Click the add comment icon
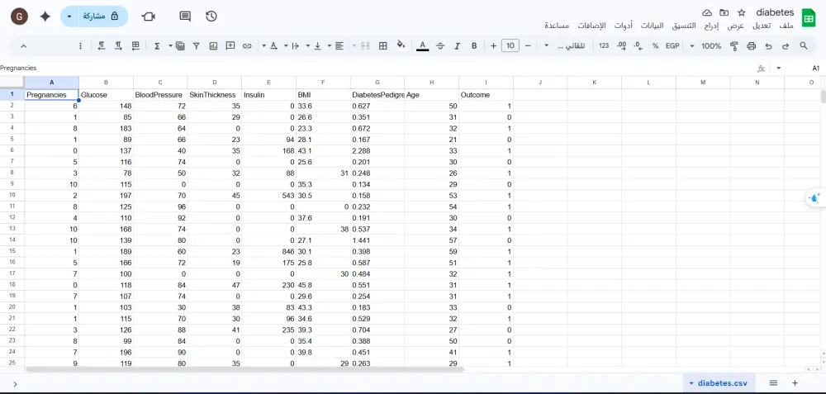826x394 pixels. coord(230,45)
